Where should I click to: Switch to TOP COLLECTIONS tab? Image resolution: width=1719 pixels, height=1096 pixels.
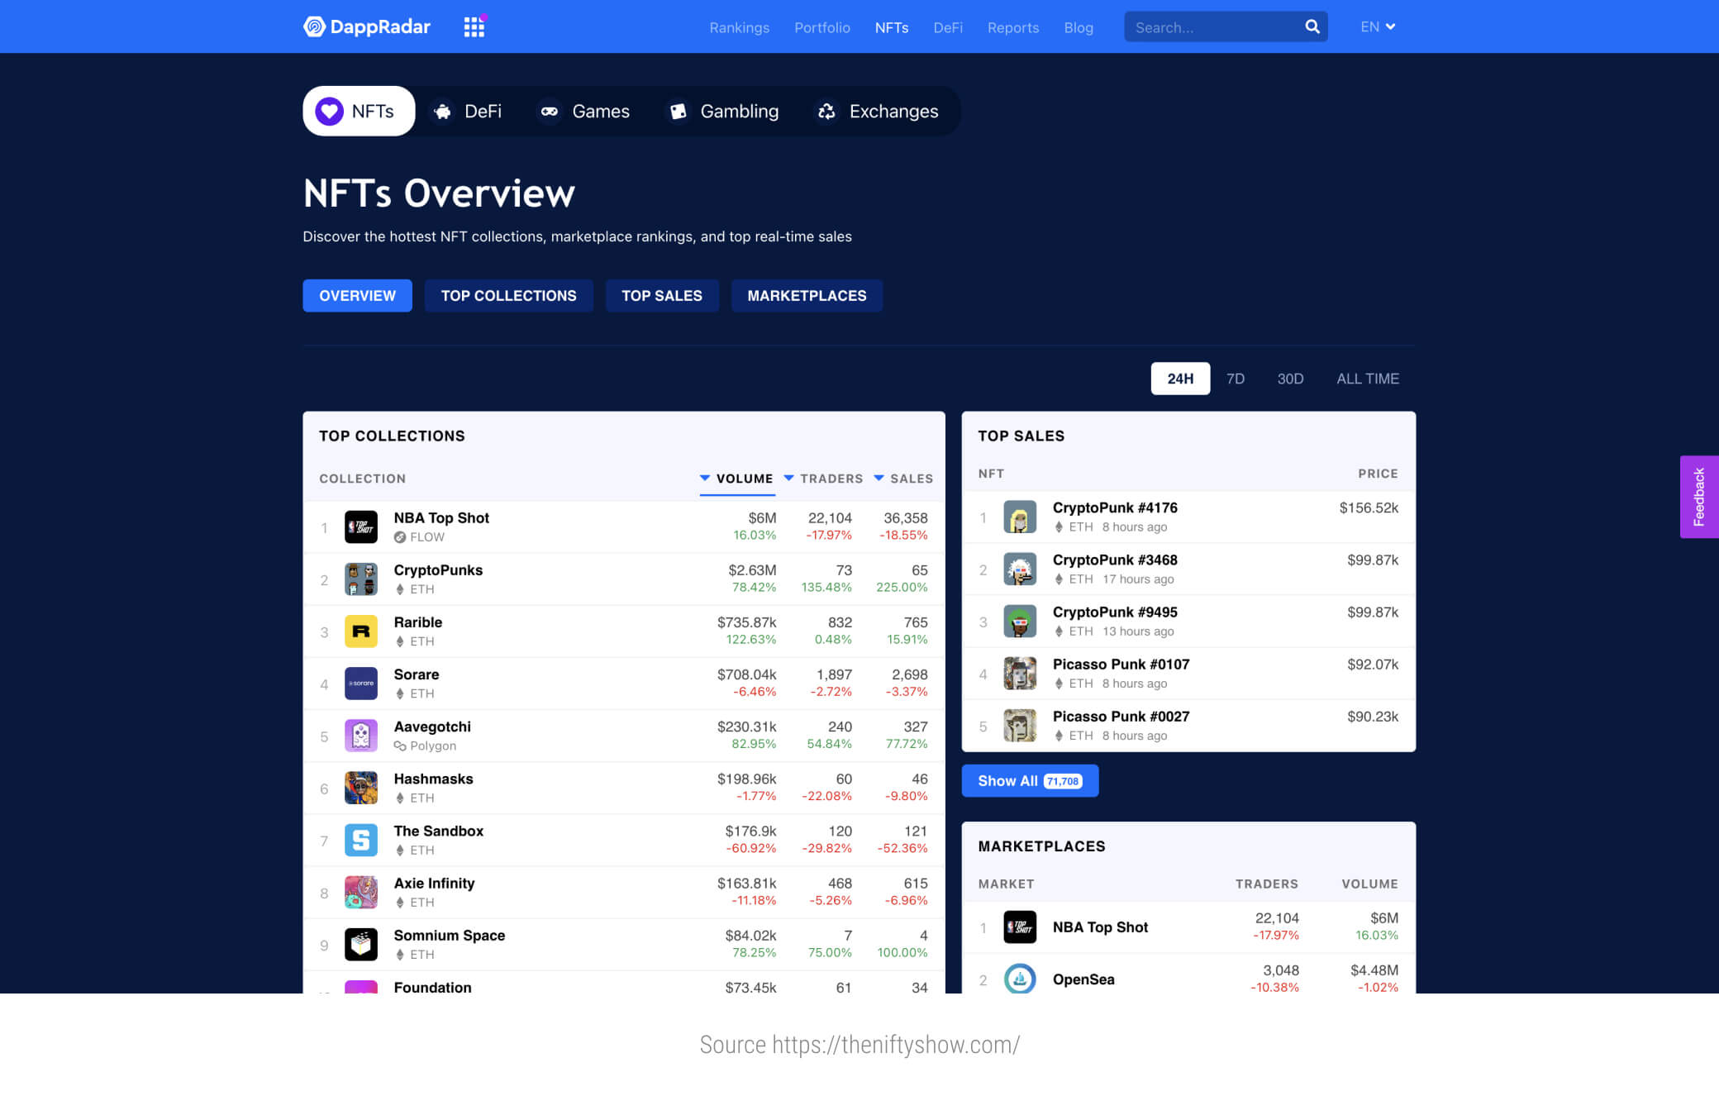coord(509,296)
